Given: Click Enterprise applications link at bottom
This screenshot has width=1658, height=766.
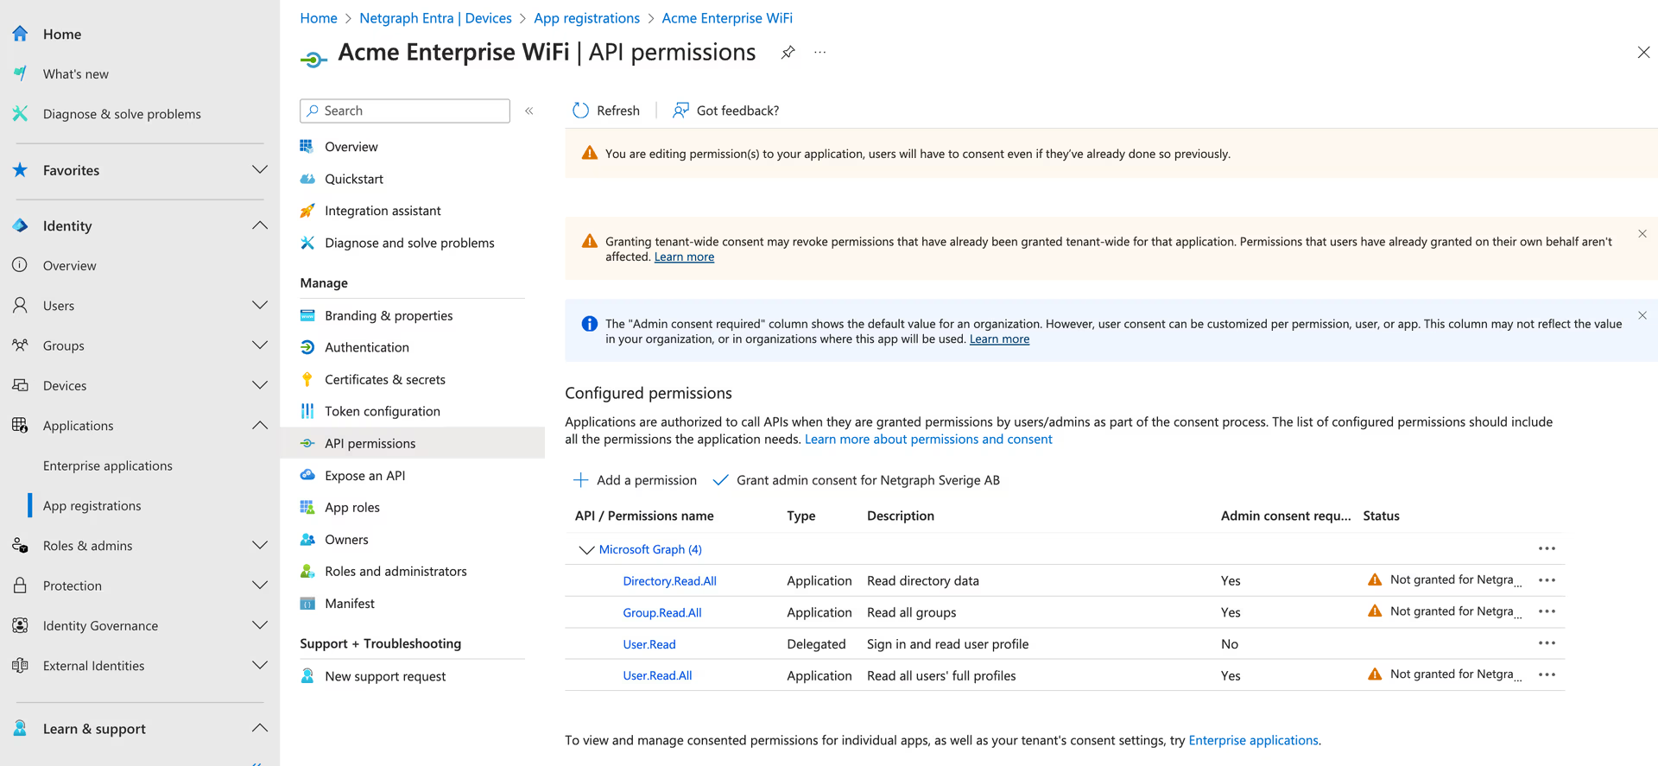Looking at the screenshot, I should 1253,740.
